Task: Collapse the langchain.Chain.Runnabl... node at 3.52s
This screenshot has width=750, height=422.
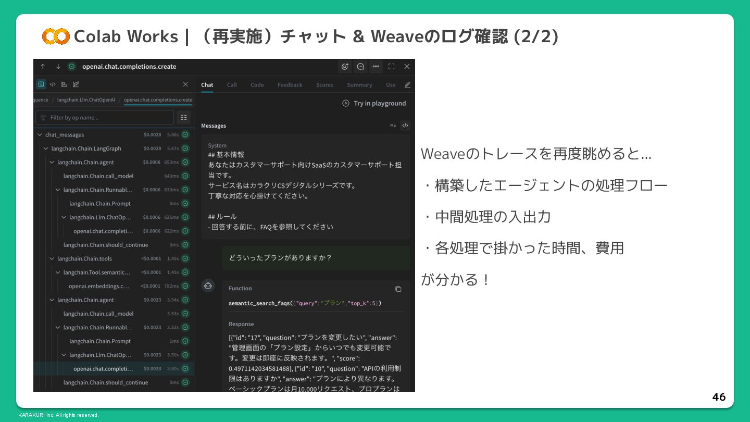Action: coord(58,327)
